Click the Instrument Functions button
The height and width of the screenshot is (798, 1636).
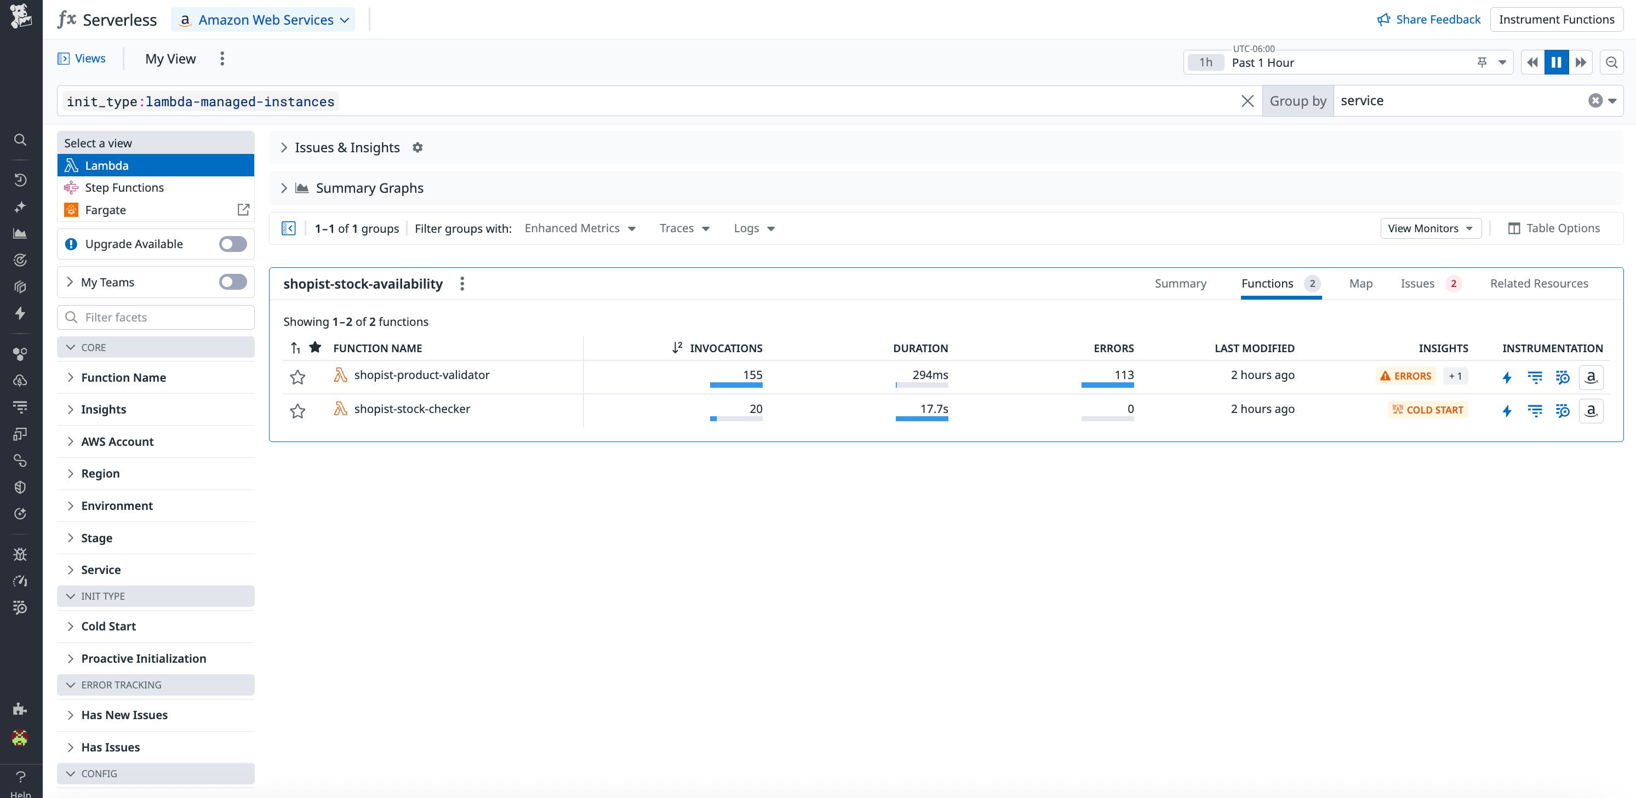(x=1557, y=19)
